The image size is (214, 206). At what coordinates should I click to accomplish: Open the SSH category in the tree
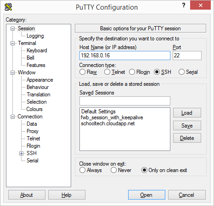[32, 153]
